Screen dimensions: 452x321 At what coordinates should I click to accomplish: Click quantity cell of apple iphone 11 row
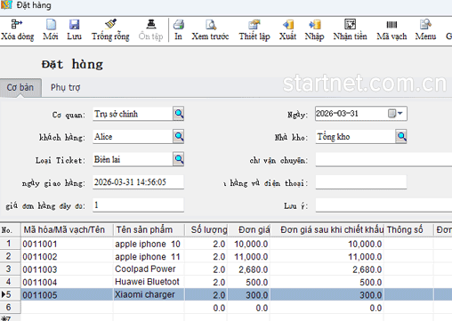click(x=206, y=257)
